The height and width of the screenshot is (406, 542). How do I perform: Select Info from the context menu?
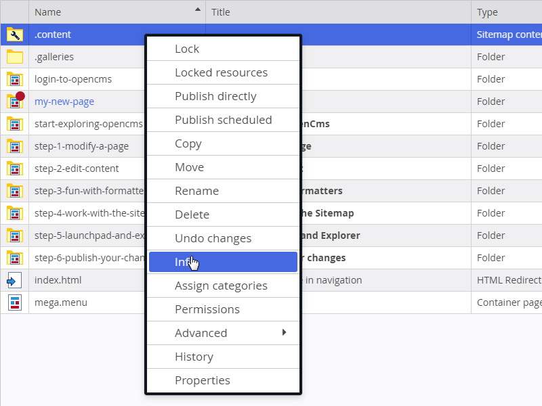click(x=223, y=262)
